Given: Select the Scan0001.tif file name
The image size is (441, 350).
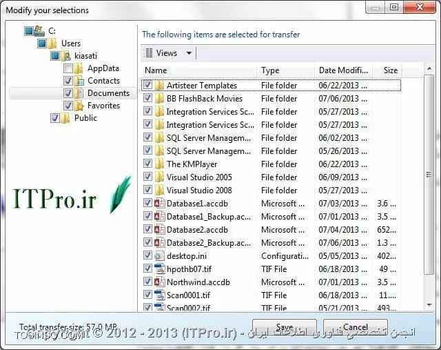Looking at the screenshot, I should pyautogui.click(x=188, y=295).
